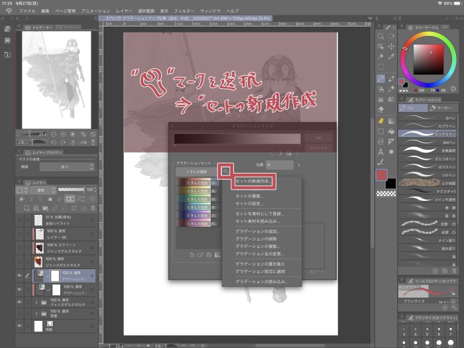Select the Frame border tool
464x348 pixels.
[x=380, y=141]
